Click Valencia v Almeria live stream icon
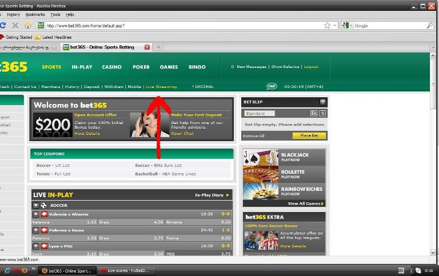Viewport: 439px width, 276px height. click(x=44, y=214)
